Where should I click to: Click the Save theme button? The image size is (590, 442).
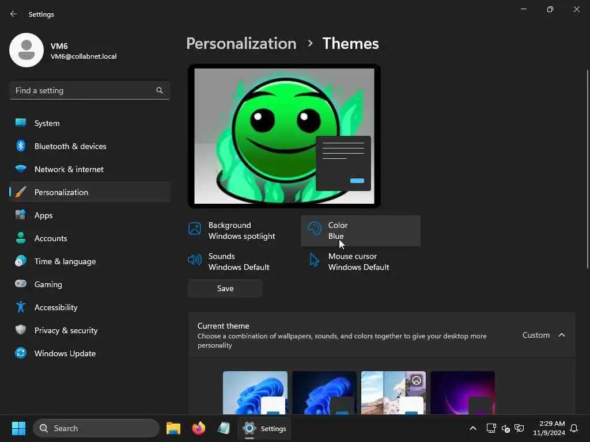point(225,289)
